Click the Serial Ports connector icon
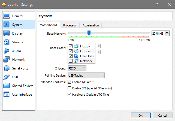 [7, 68]
